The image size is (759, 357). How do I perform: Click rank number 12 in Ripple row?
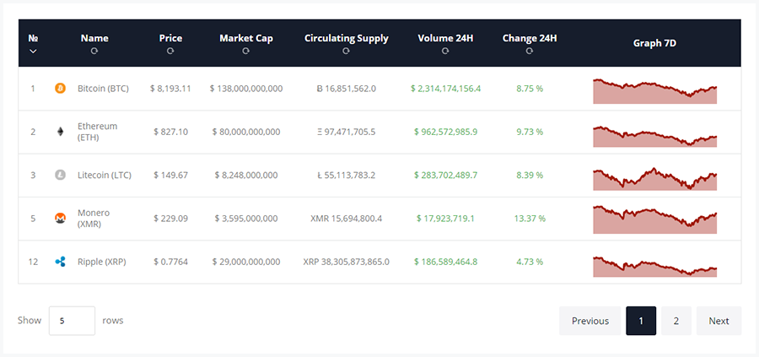point(33,262)
